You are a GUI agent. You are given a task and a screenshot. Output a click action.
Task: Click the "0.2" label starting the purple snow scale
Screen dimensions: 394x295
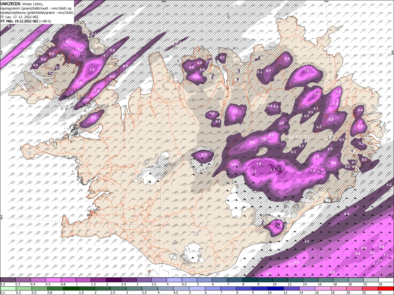coord(2,284)
